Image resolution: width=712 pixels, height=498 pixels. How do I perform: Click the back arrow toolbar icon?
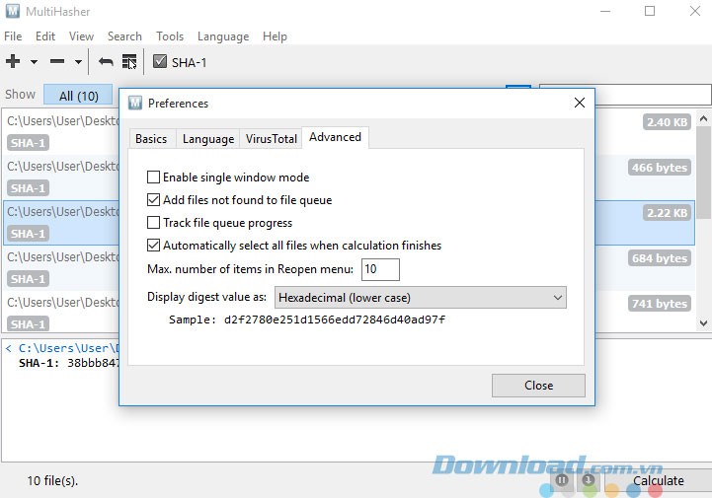(x=106, y=62)
